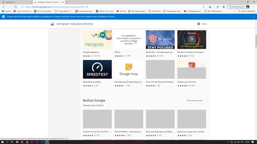257x144 pixels.
Task: Click the address bar URL
Action: coord(57,7)
